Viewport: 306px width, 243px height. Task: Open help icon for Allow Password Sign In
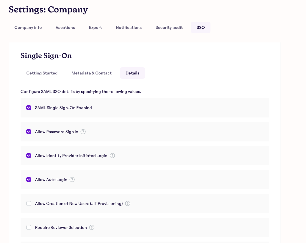pyautogui.click(x=83, y=132)
